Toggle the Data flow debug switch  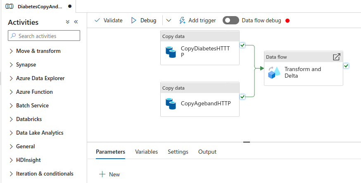pyautogui.click(x=231, y=20)
